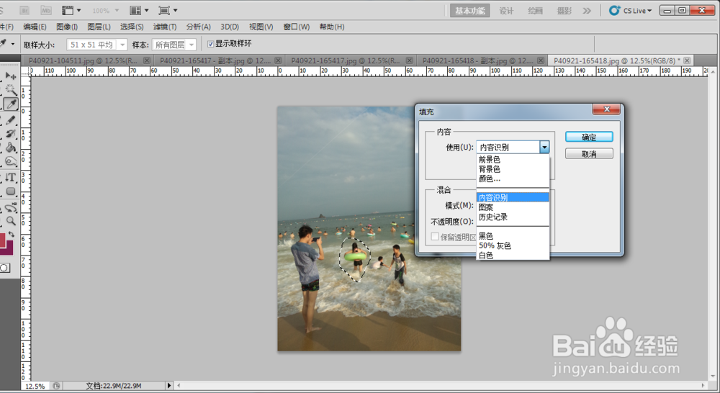Close the P40921-165418 - 副本.jpg tab
Viewport: 720px width, 393px height.
click(x=541, y=60)
